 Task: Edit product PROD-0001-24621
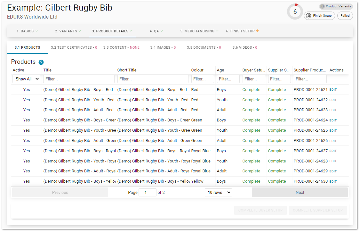pos(333,90)
